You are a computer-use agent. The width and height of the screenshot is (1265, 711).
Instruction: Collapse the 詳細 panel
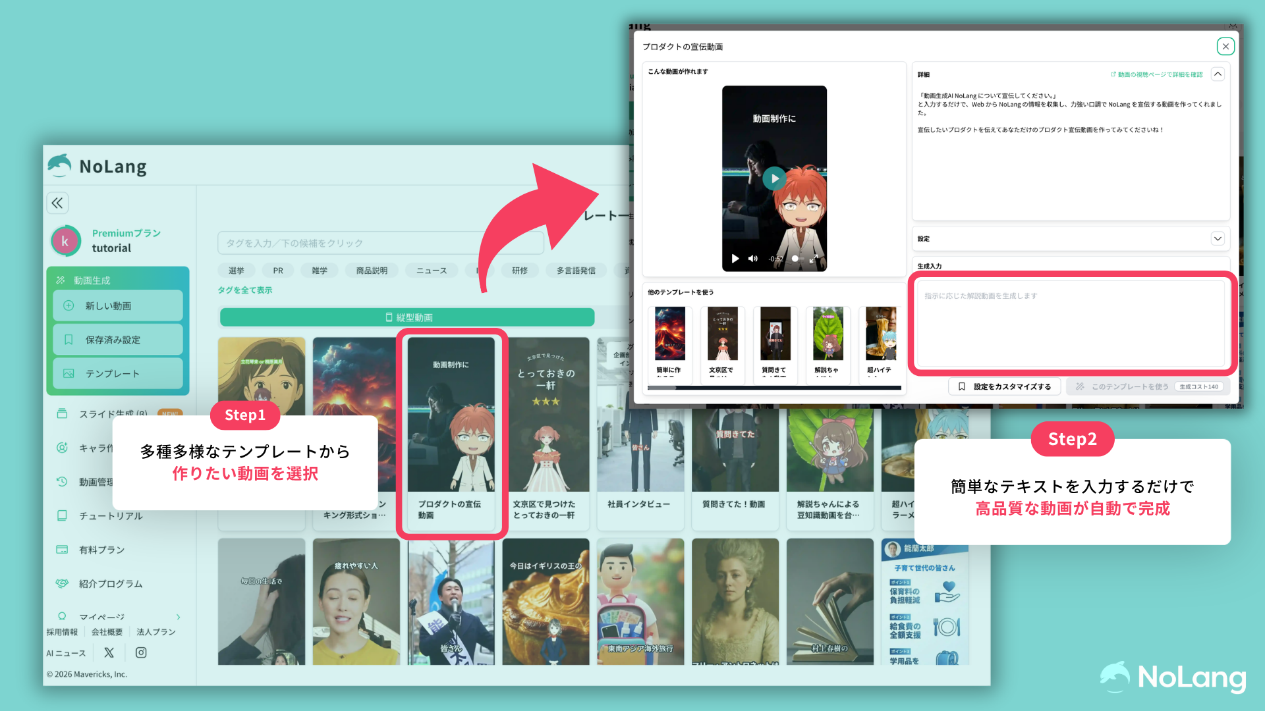click(1218, 74)
